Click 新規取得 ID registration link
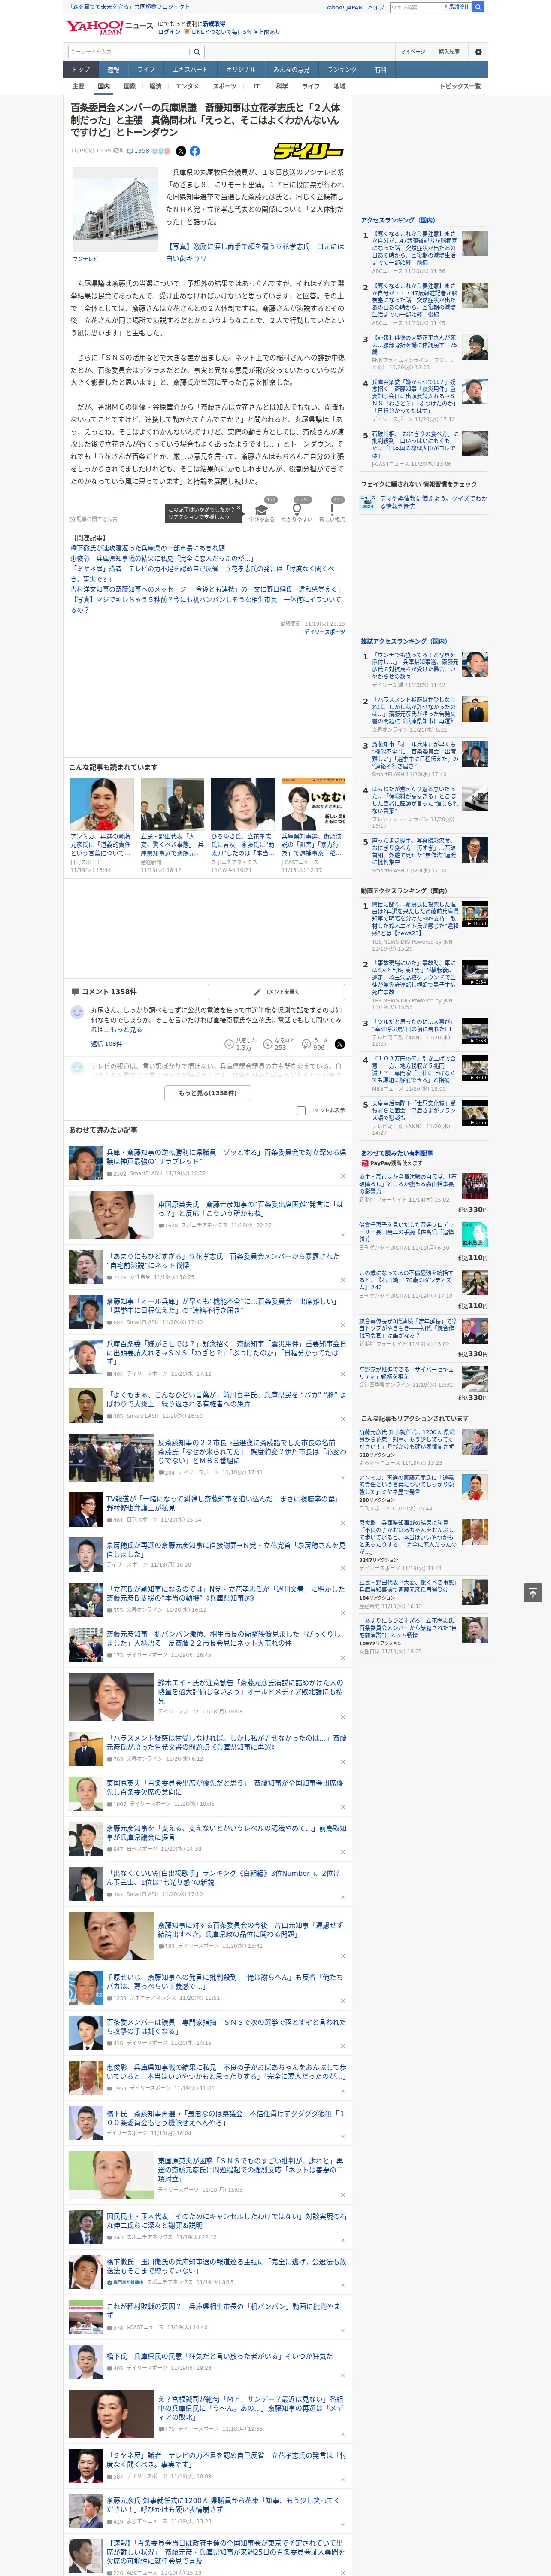 coord(214,23)
